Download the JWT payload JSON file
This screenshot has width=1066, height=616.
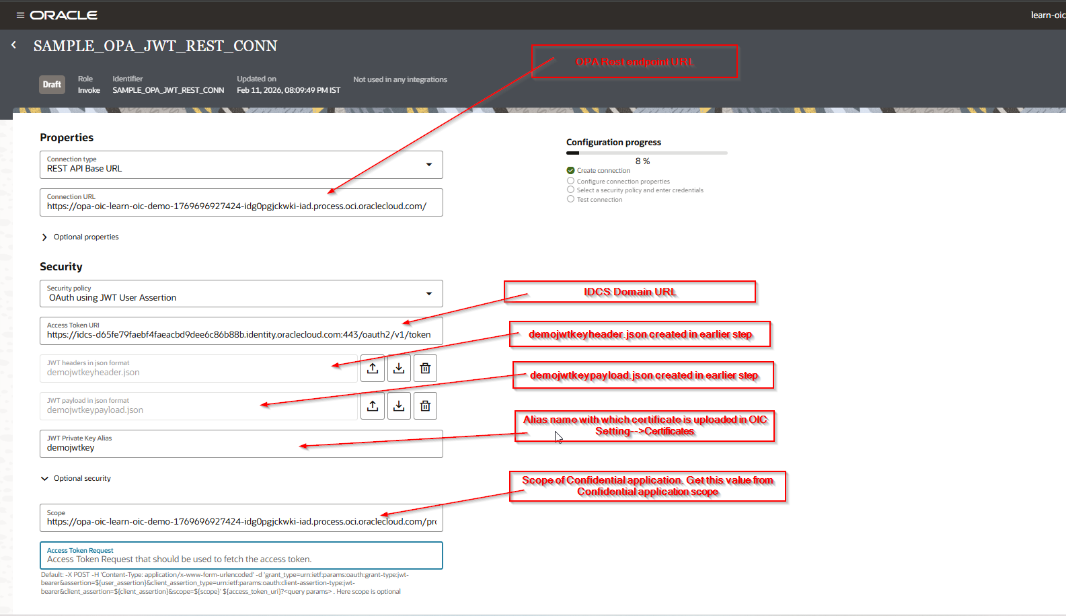pyautogui.click(x=399, y=406)
